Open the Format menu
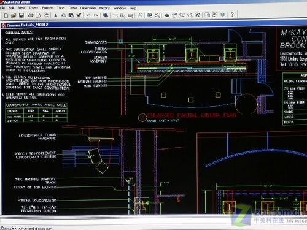307x230 pixels. coord(47,8)
